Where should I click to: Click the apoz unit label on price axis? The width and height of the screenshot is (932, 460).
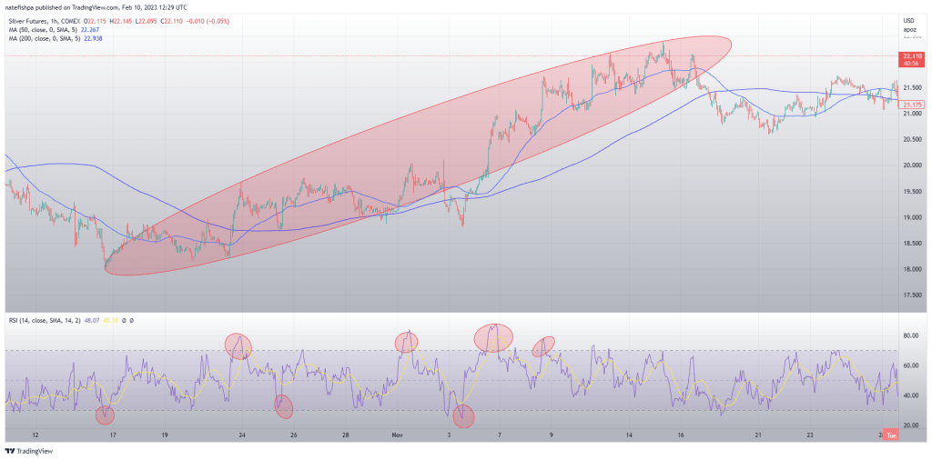(908, 30)
